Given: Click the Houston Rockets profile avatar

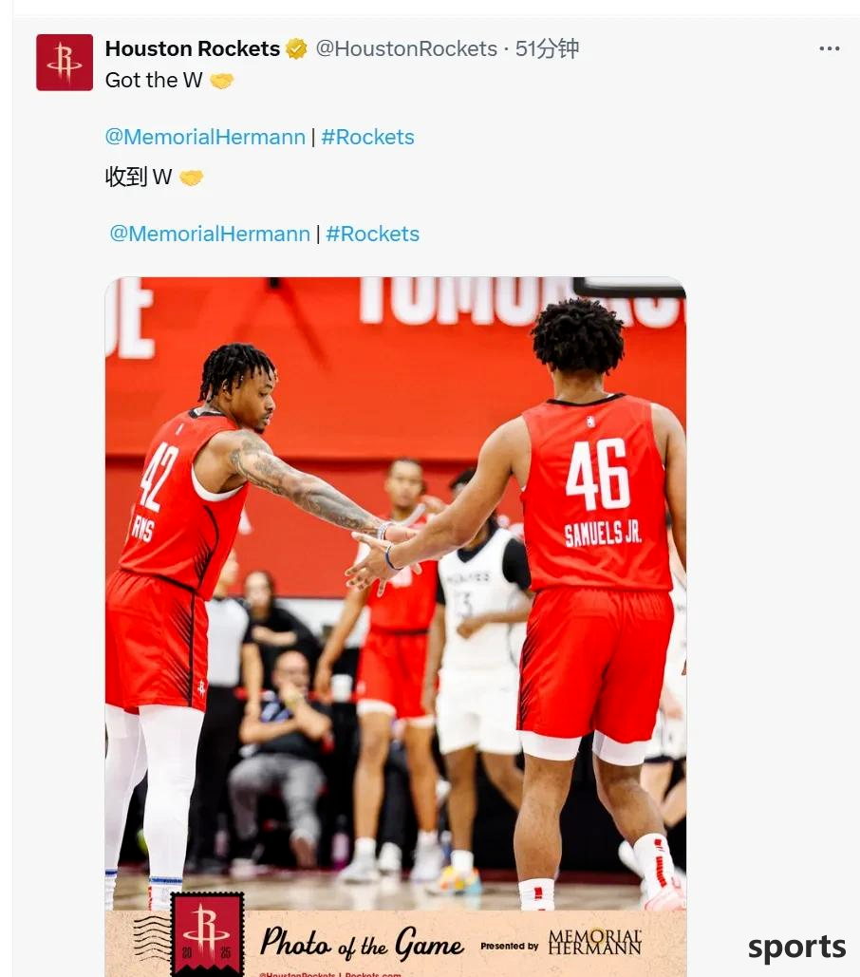Looking at the screenshot, I should pyautogui.click(x=65, y=63).
